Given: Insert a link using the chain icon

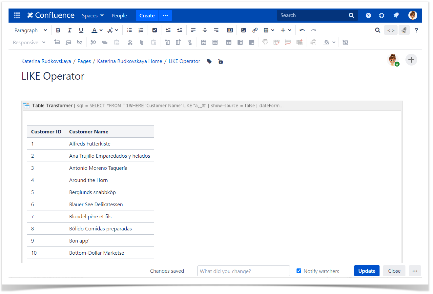Looking at the screenshot, I should point(255,30).
